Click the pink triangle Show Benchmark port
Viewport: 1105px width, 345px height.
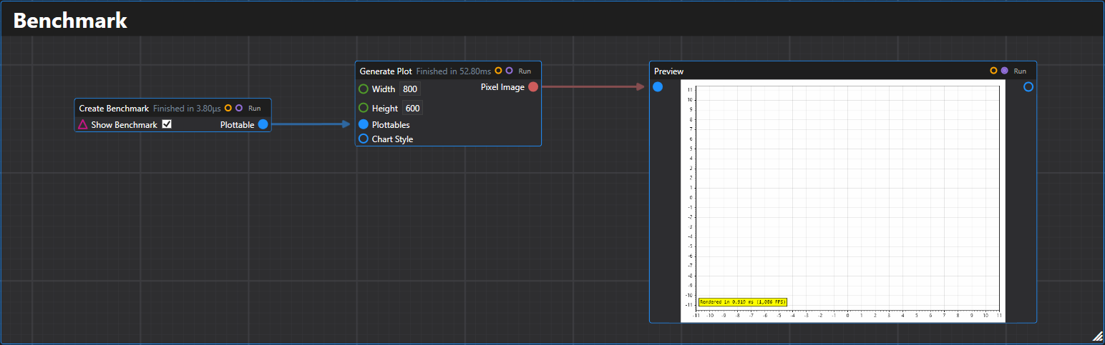coord(83,124)
